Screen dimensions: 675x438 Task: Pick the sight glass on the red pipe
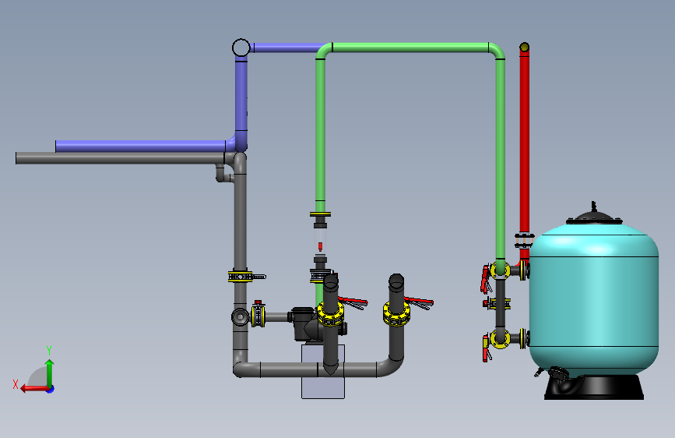(524, 241)
